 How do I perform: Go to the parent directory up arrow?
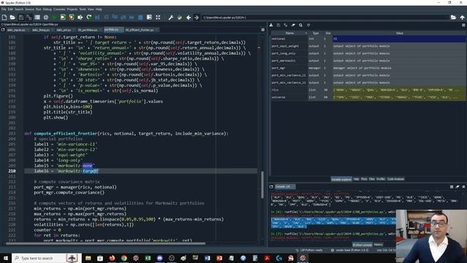click(462, 18)
